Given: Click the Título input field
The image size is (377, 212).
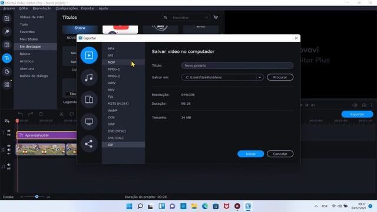Looking at the screenshot, I should (x=237, y=65).
